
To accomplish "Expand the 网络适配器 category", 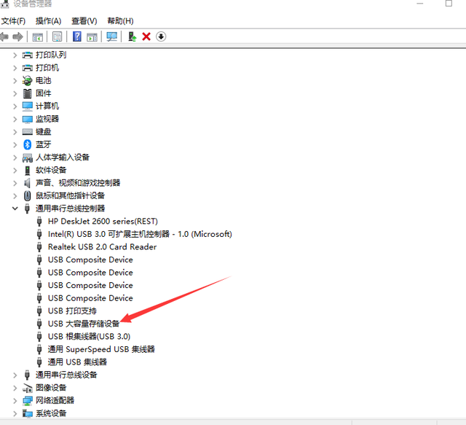I will coord(15,401).
